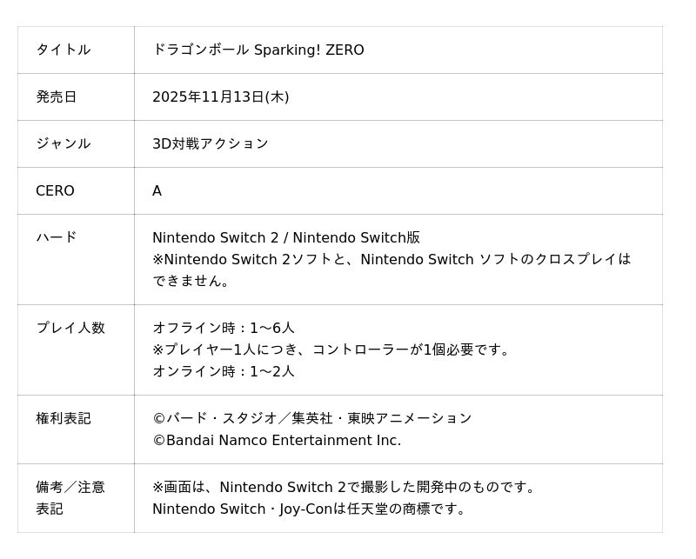Click the オンライン時：1〜2人 line
The width and height of the screenshot is (696, 559).
click(x=224, y=372)
